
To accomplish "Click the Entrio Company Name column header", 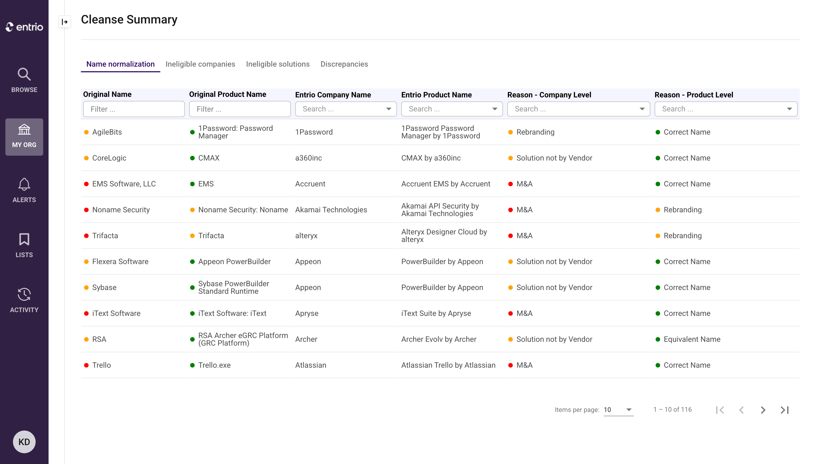I will point(333,95).
